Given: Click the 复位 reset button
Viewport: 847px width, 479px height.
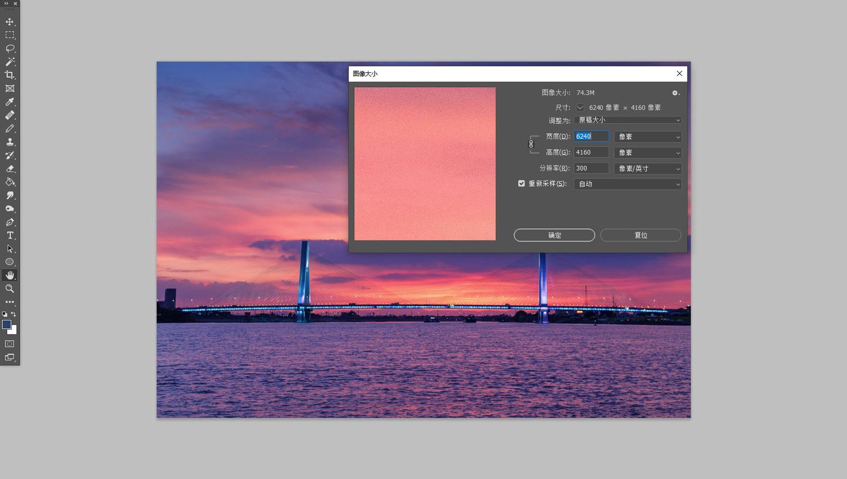Looking at the screenshot, I should 641,235.
